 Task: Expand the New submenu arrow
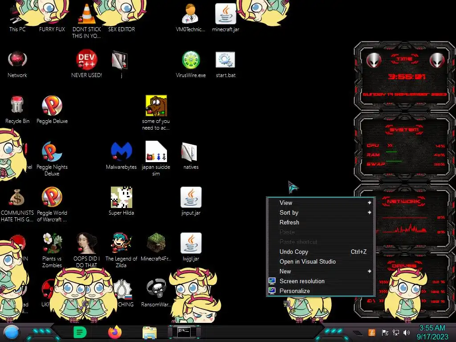369,271
